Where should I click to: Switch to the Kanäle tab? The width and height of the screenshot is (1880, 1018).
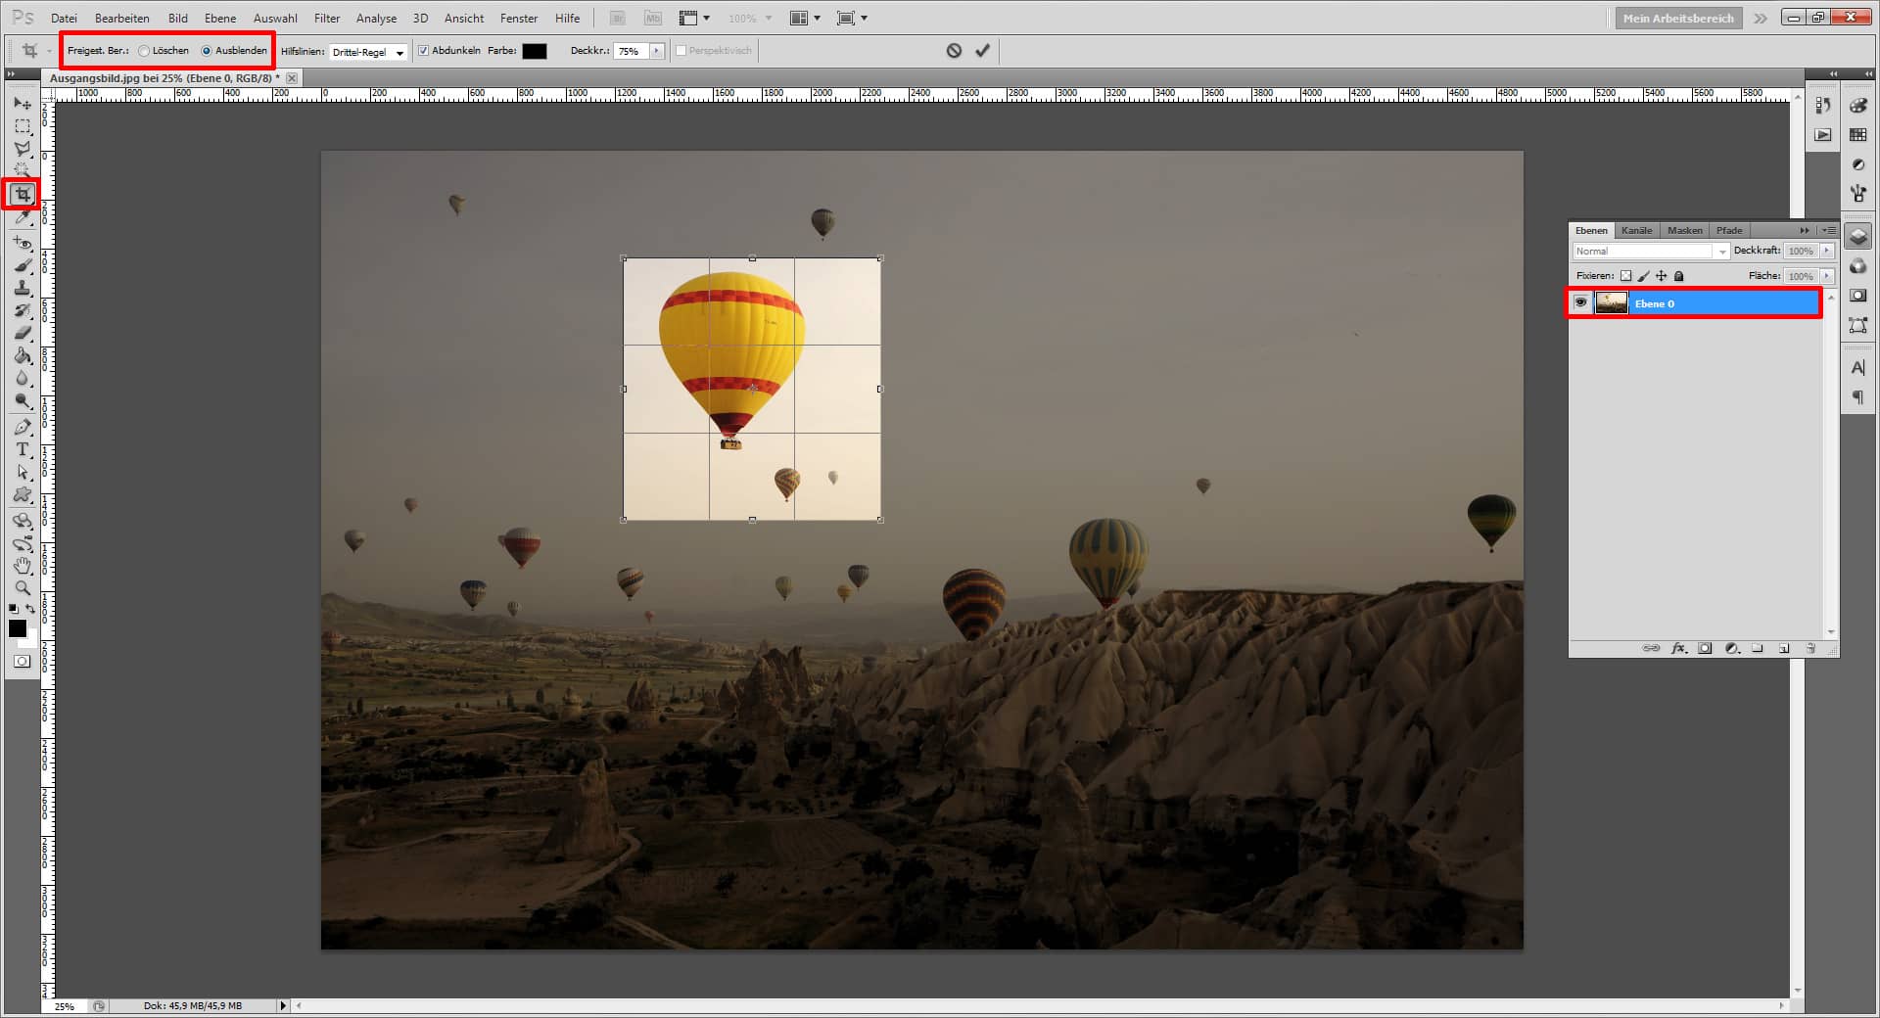1635,230
